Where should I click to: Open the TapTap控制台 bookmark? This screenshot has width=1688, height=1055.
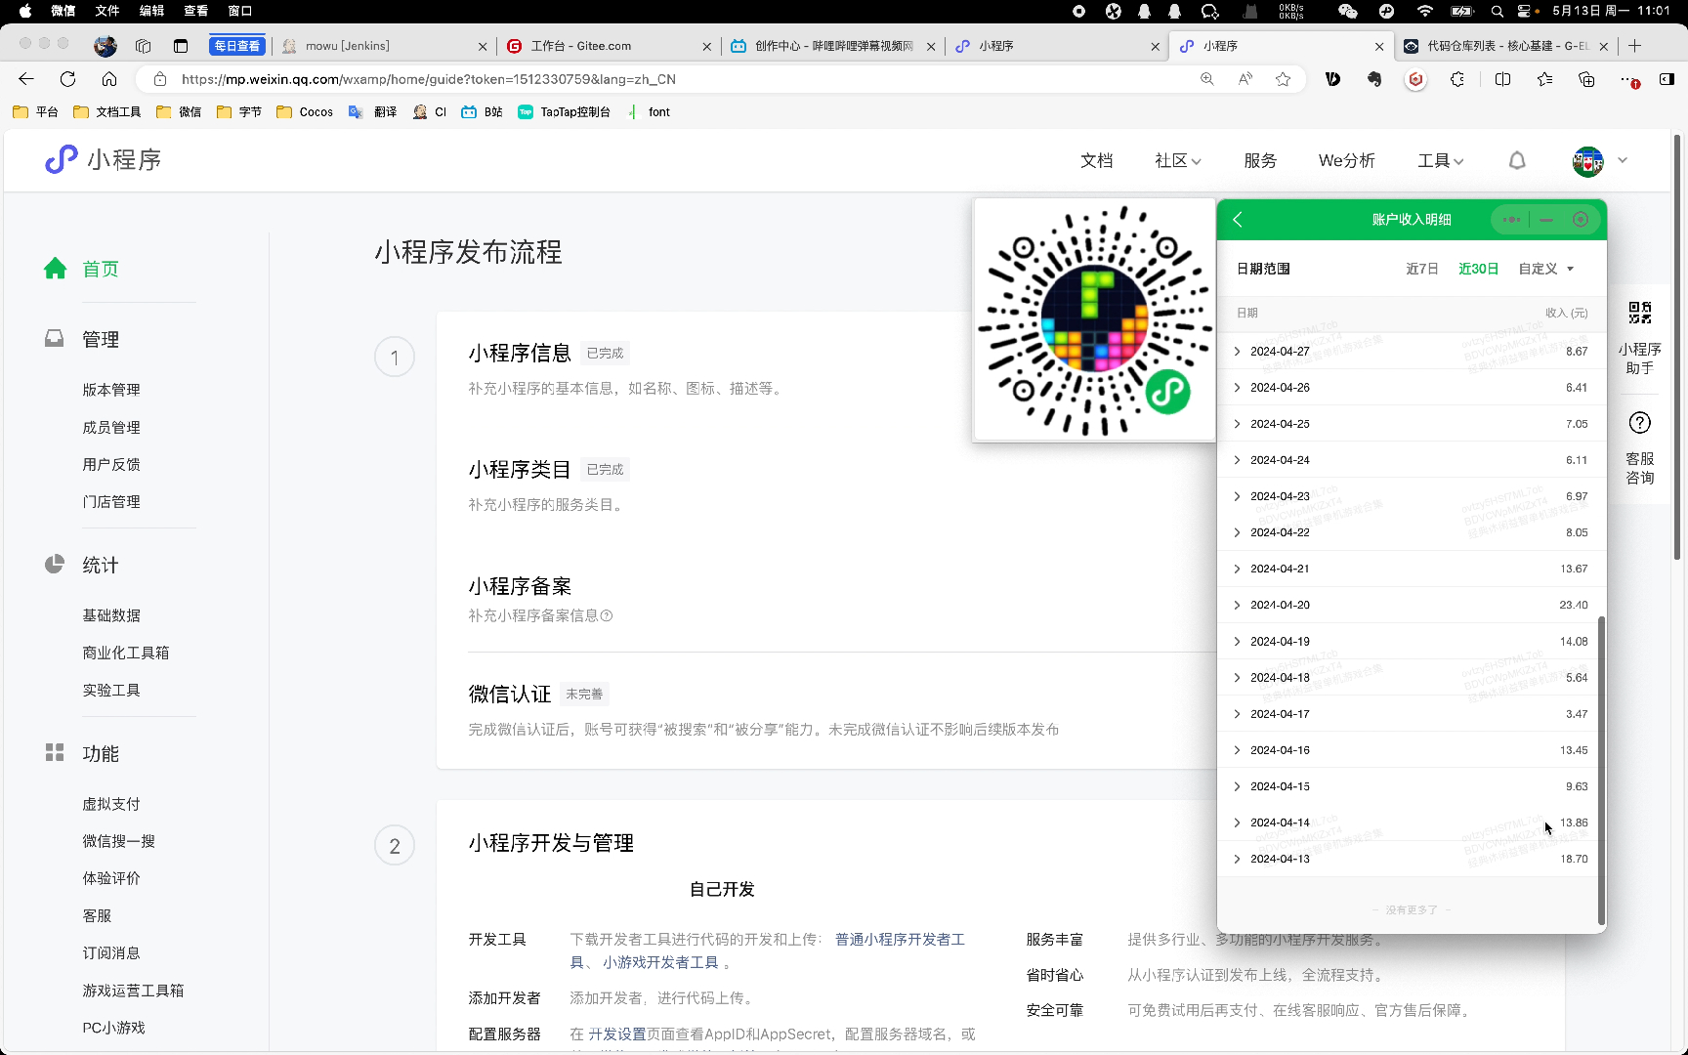pos(565,111)
